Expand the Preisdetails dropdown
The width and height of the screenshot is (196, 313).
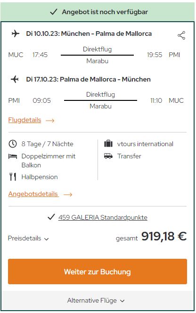pos(28,238)
